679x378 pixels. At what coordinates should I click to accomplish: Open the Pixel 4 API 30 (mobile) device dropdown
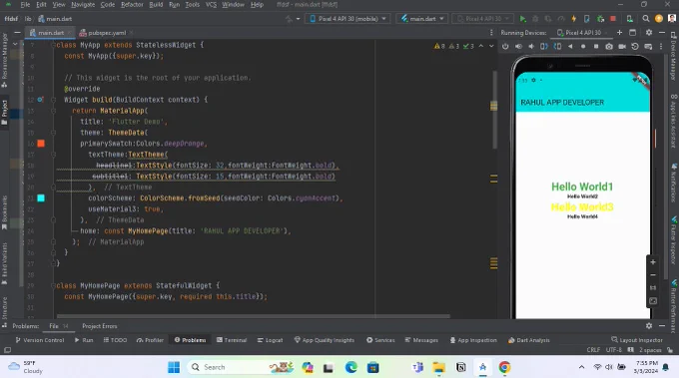coord(347,19)
